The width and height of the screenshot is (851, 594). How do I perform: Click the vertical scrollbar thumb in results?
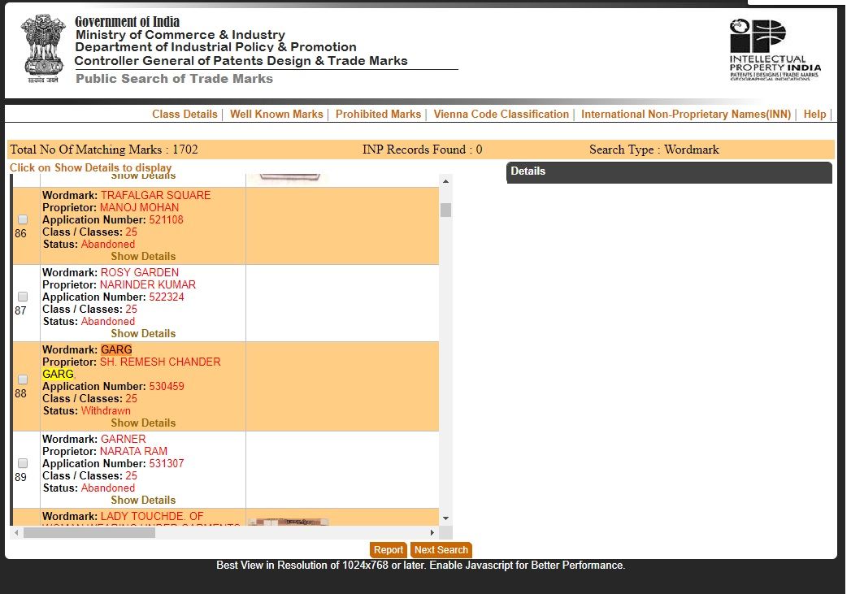[x=445, y=210]
